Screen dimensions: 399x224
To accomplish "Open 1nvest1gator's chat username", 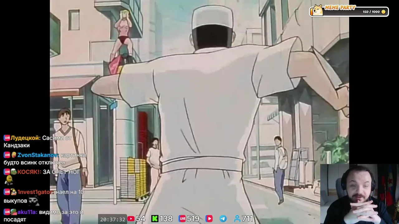I will pos(36,192).
